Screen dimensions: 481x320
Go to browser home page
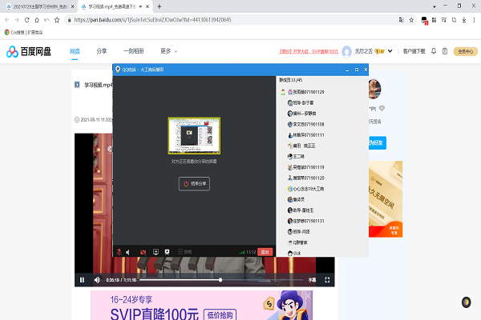37,20
